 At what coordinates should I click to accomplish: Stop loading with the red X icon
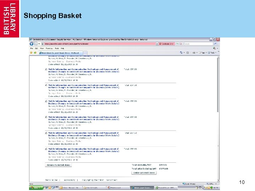[x=181, y=44]
